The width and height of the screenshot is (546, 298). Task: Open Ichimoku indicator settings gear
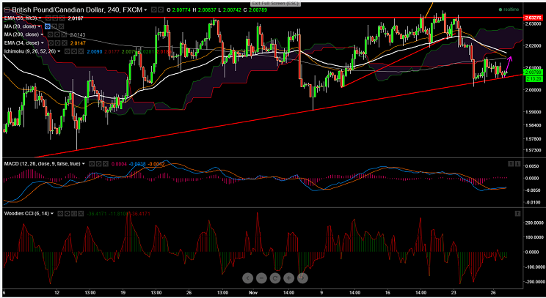point(74,51)
